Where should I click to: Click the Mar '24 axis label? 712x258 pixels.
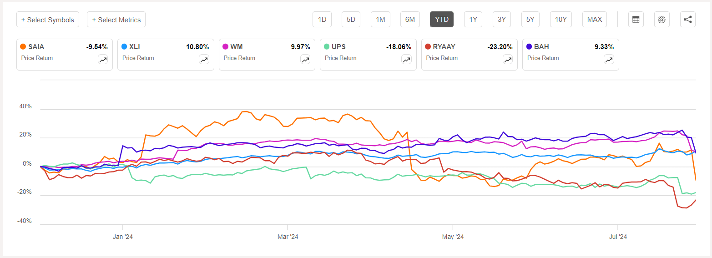coord(288,237)
